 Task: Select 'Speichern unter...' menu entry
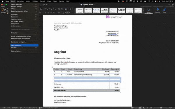coord(24,19)
